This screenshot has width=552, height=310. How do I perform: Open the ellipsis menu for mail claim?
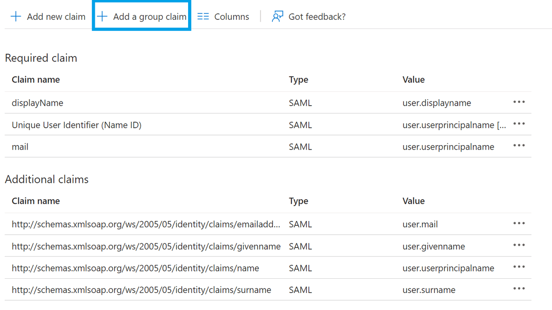pos(519,146)
